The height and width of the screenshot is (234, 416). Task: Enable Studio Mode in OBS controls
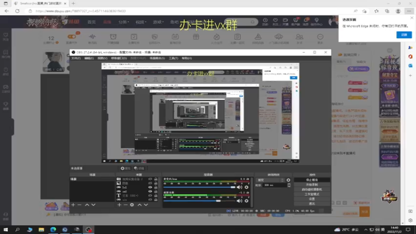[312, 194]
